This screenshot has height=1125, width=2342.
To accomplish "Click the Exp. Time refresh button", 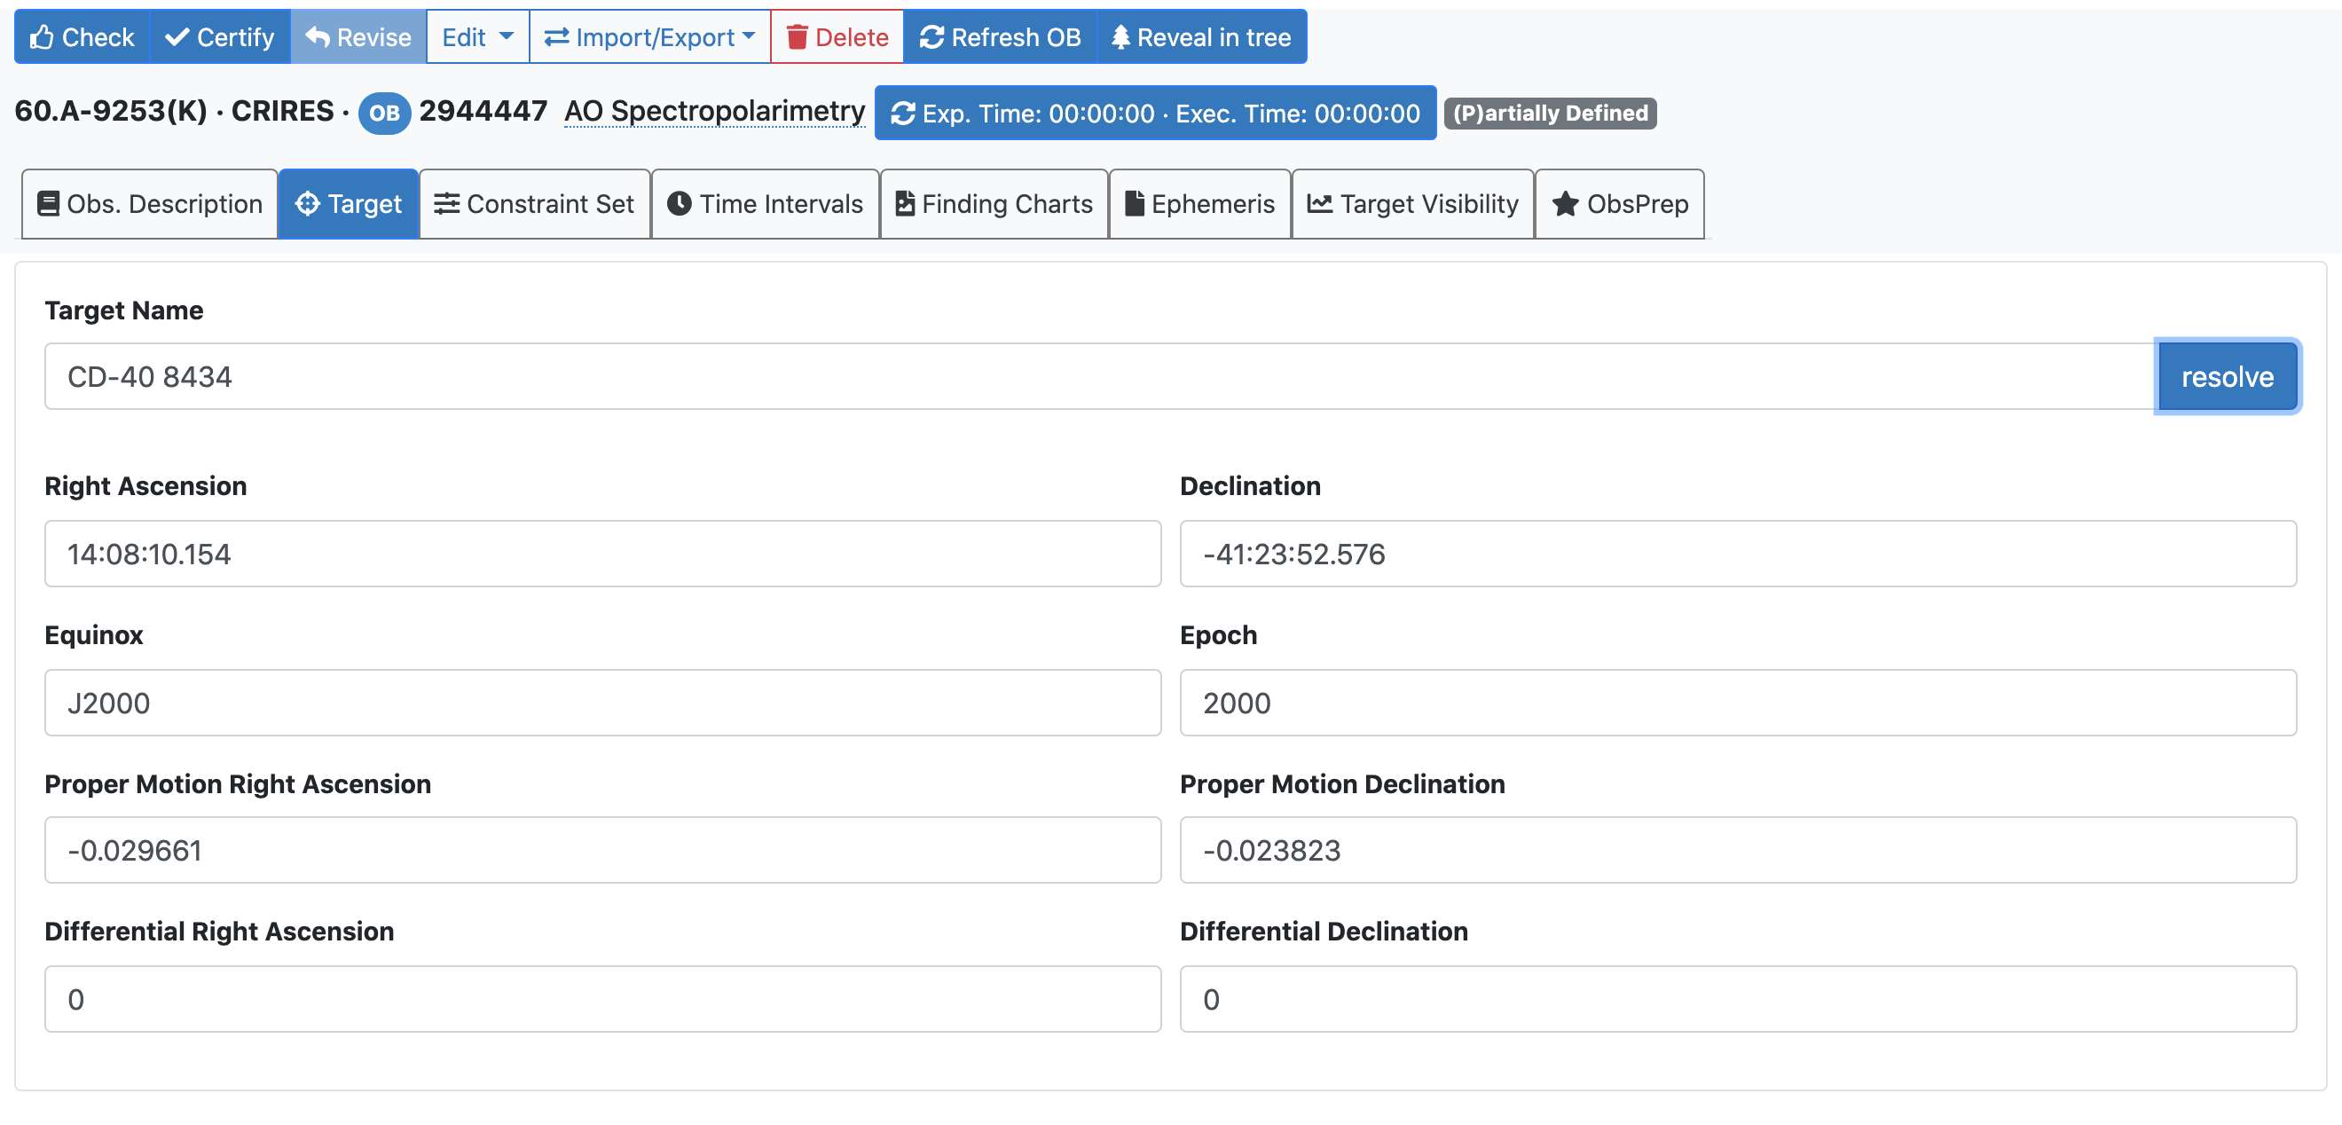I will [x=1155, y=113].
